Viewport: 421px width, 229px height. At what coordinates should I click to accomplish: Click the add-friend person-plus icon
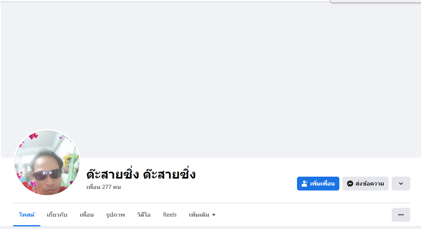[x=305, y=184]
